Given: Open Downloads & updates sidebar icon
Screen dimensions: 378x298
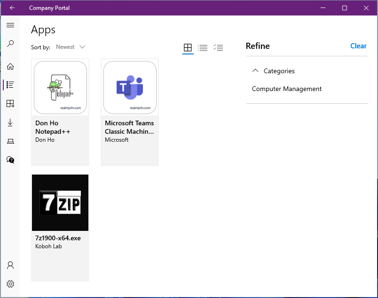Looking at the screenshot, I should pyautogui.click(x=10, y=122).
